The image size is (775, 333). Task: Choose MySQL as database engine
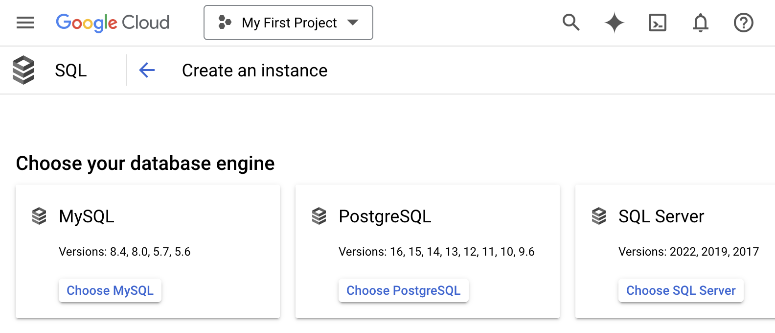click(x=110, y=290)
